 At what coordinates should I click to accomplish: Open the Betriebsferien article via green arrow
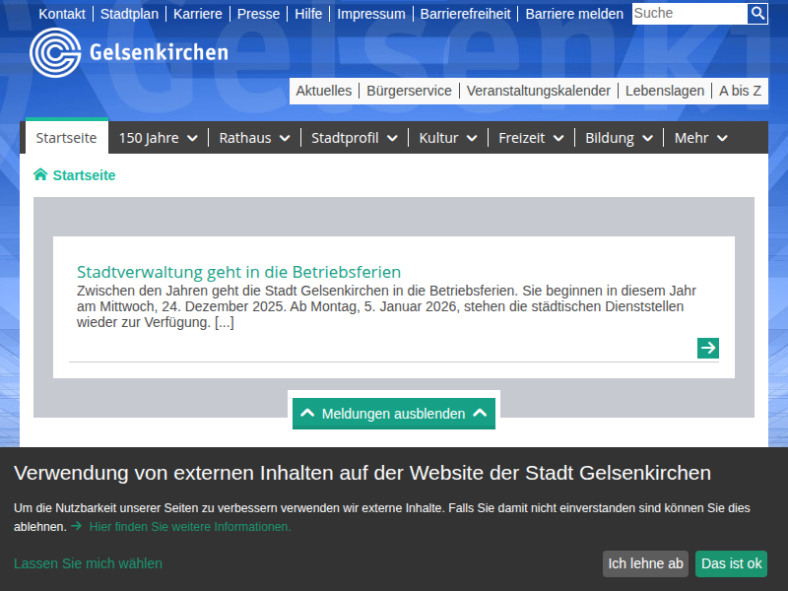click(707, 348)
